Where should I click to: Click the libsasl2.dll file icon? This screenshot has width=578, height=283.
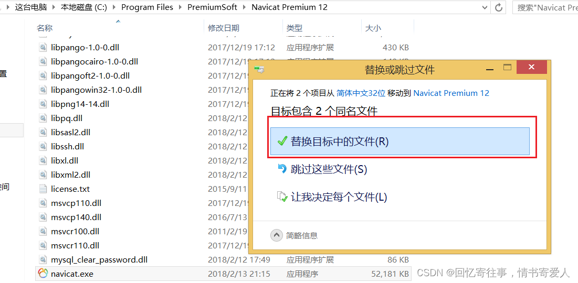[43, 132]
